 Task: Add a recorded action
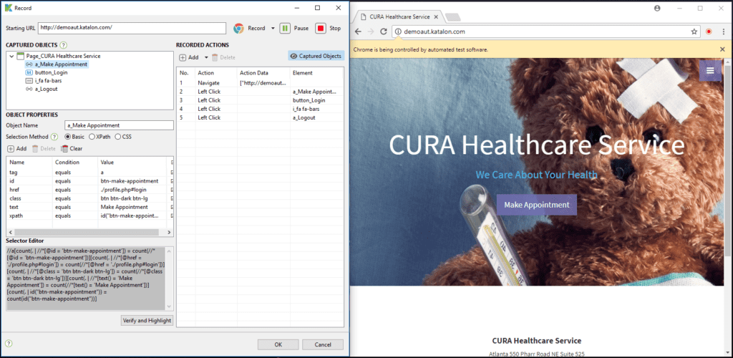pyautogui.click(x=189, y=57)
